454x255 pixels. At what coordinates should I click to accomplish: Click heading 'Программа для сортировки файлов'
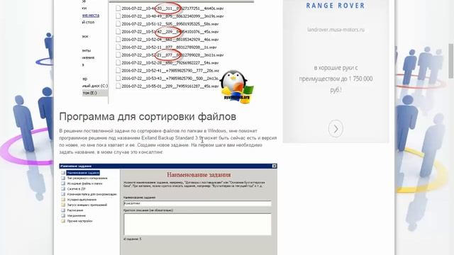(148, 116)
